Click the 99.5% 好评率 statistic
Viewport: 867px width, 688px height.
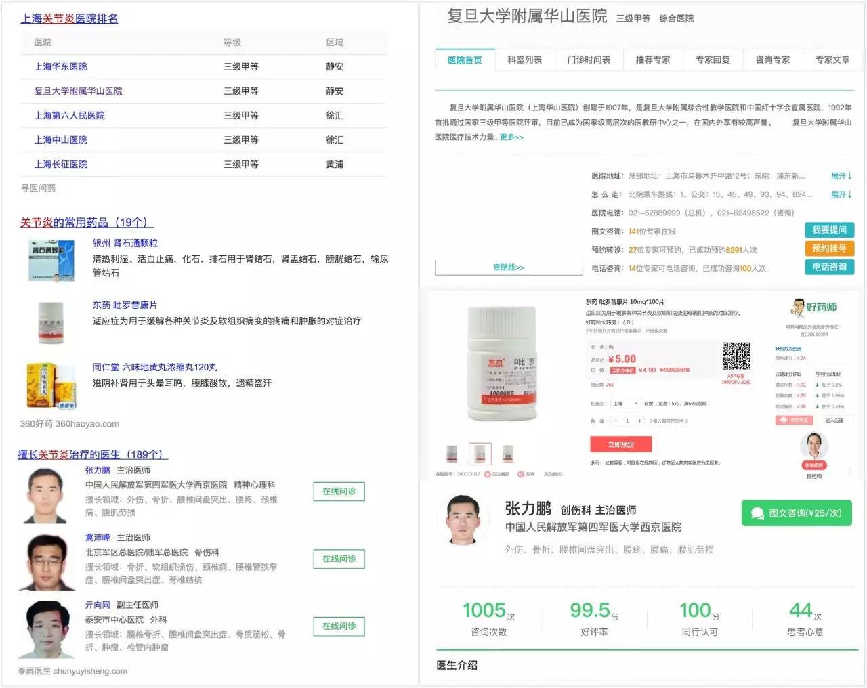[594, 618]
